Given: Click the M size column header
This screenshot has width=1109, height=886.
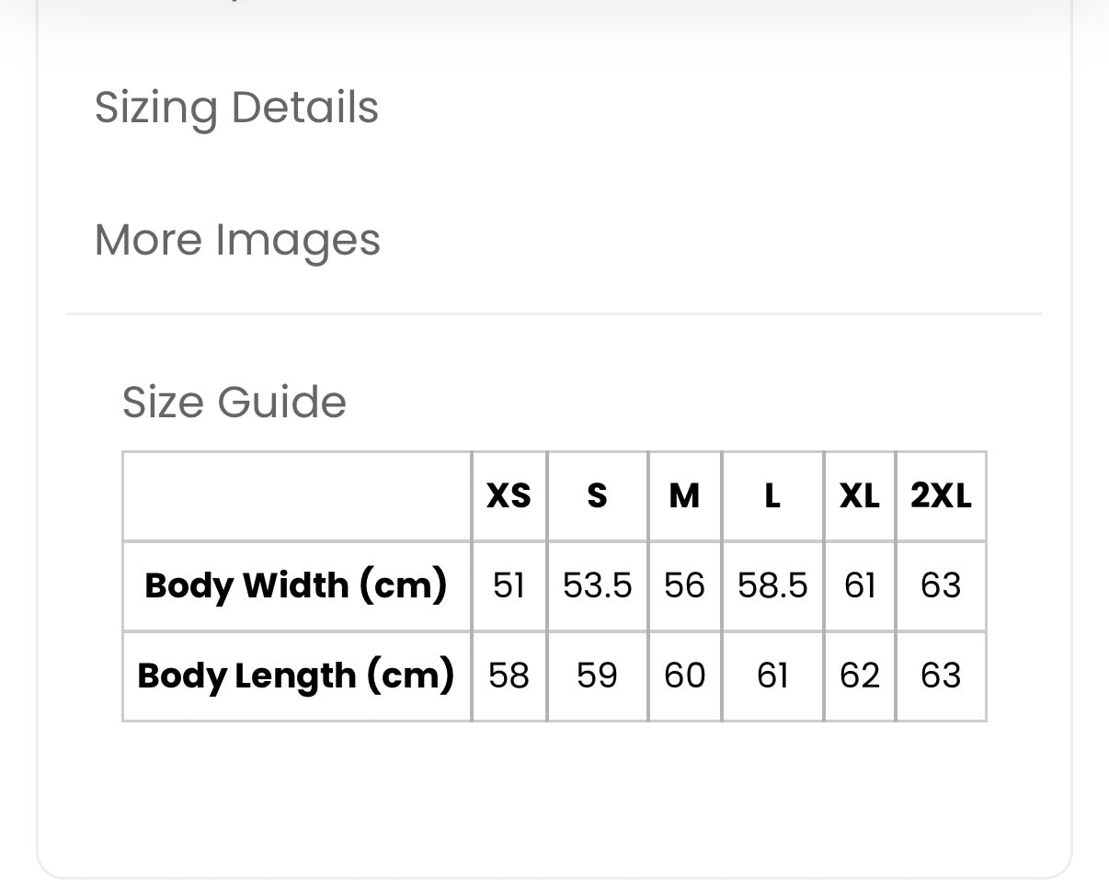Looking at the screenshot, I should click(684, 496).
